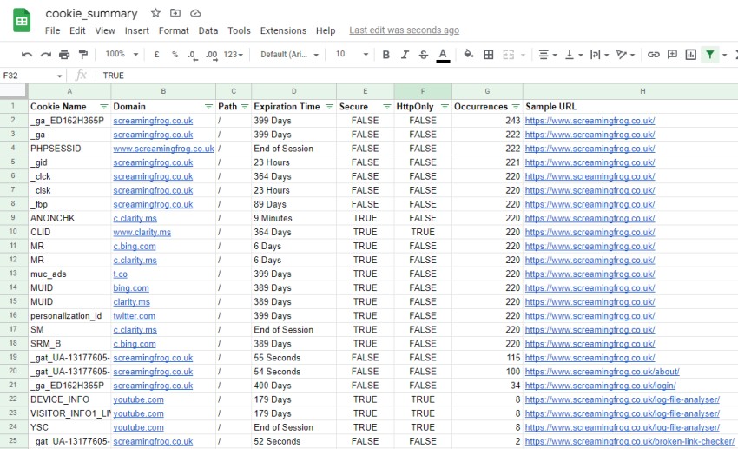
Task: Click the Merge cells icon
Action: pos(508,55)
